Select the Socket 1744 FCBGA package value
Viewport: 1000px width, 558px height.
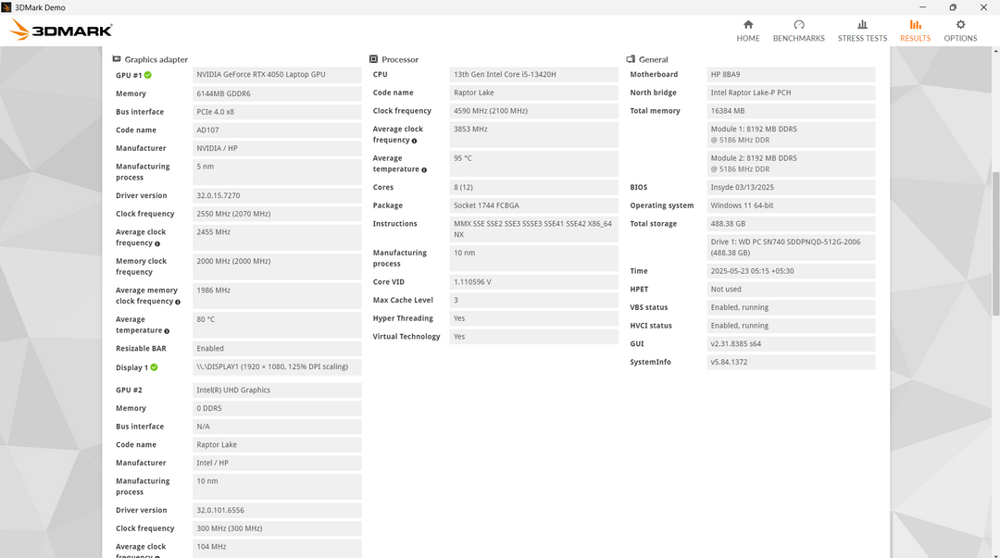coord(534,205)
